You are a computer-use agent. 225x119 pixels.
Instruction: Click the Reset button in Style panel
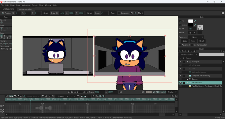click(201, 41)
